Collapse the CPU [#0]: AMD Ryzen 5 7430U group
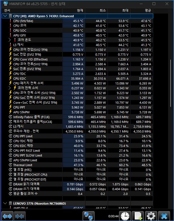 click(x=5, y=16)
